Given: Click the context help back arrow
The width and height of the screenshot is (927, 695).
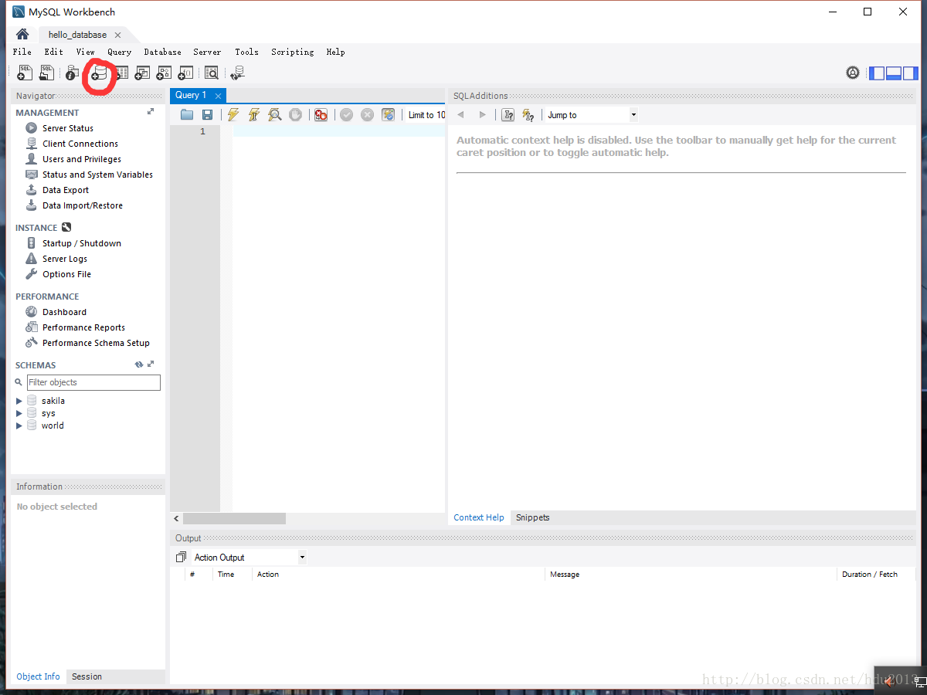Looking at the screenshot, I should coord(461,115).
